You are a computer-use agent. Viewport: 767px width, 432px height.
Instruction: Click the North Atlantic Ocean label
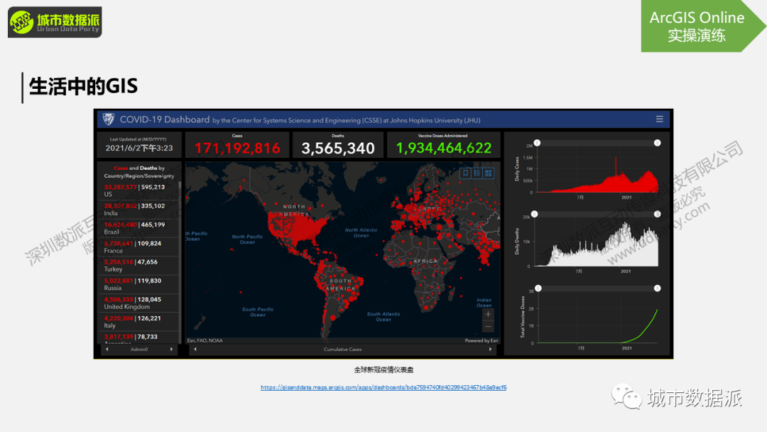click(x=361, y=233)
